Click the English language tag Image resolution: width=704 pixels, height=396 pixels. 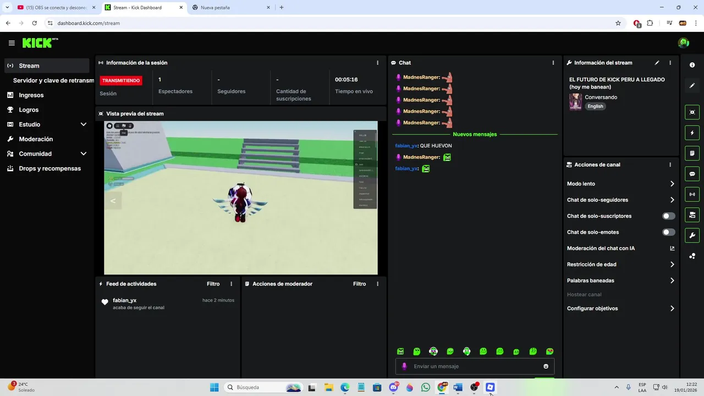click(x=595, y=106)
